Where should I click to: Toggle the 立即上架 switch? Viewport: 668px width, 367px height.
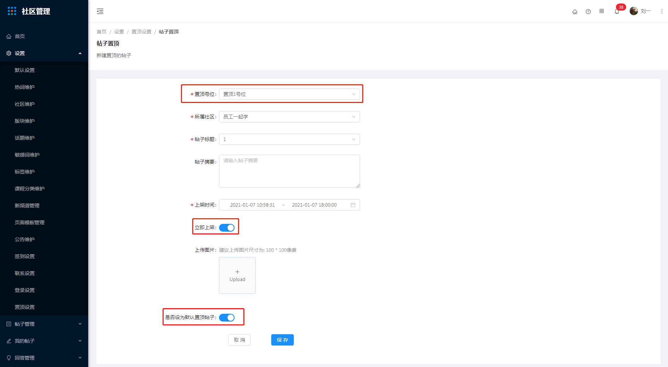[x=227, y=228]
